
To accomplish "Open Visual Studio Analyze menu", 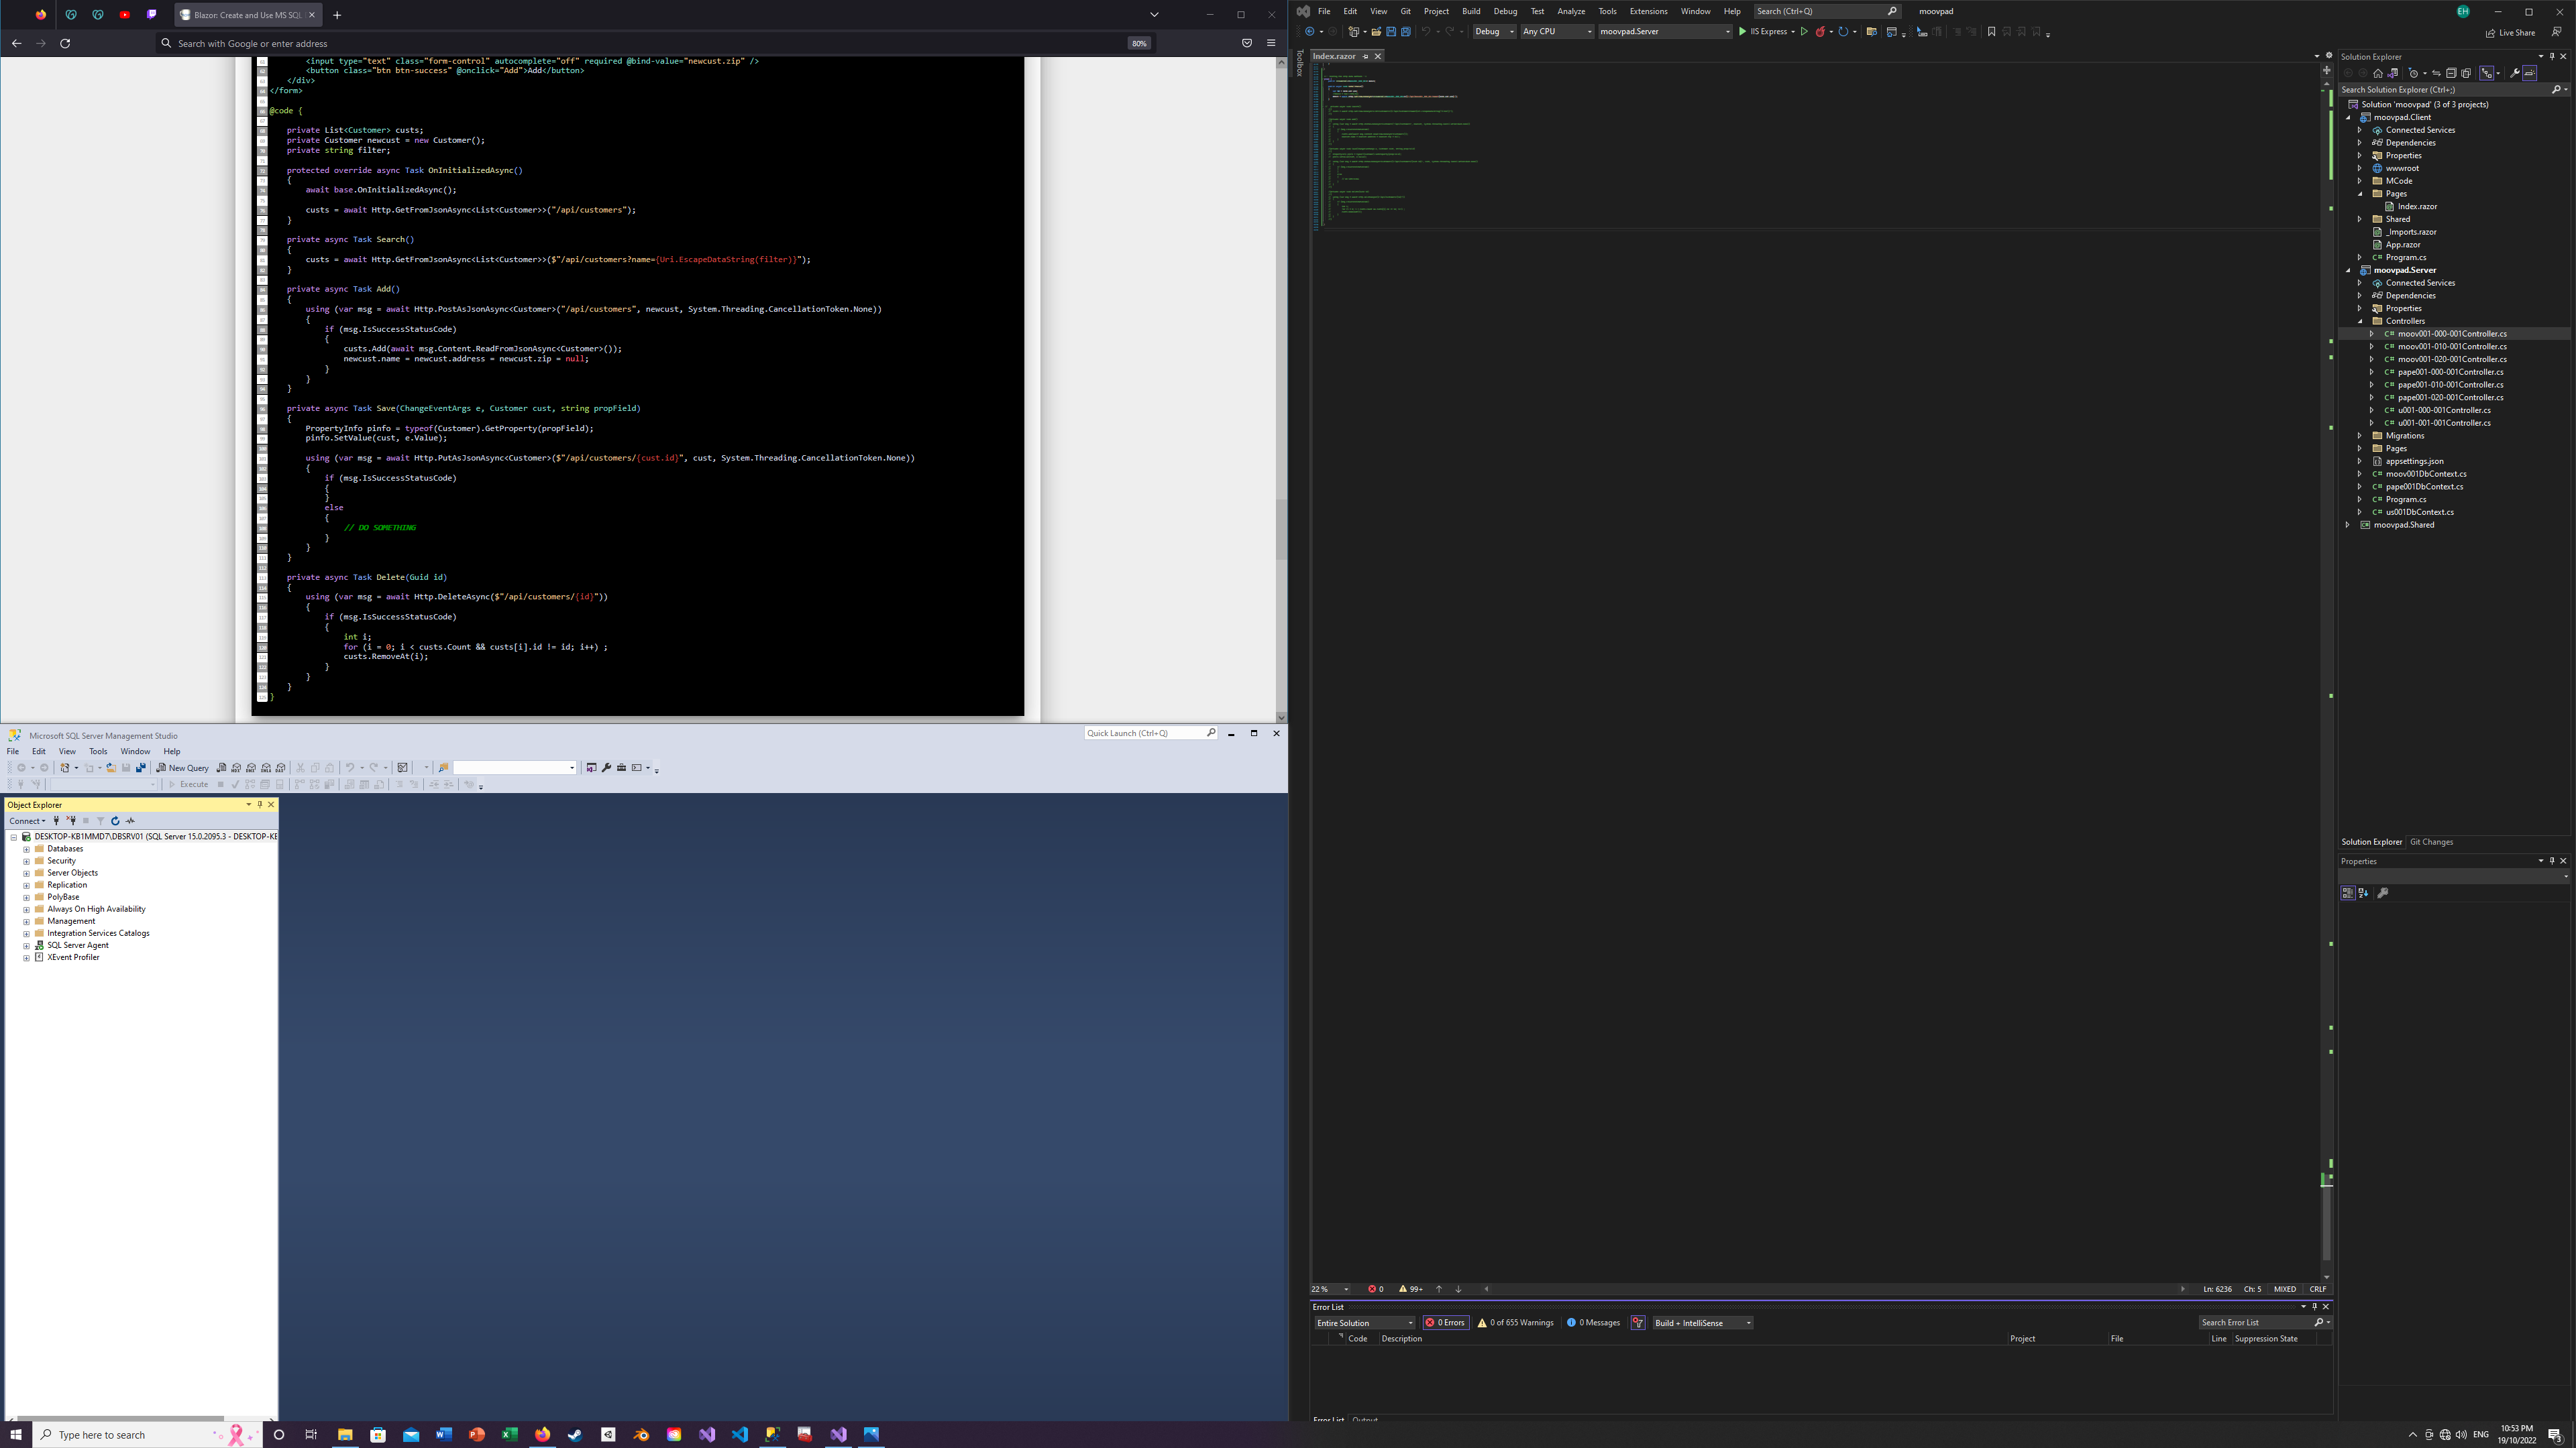I will [x=1571, y=11].
